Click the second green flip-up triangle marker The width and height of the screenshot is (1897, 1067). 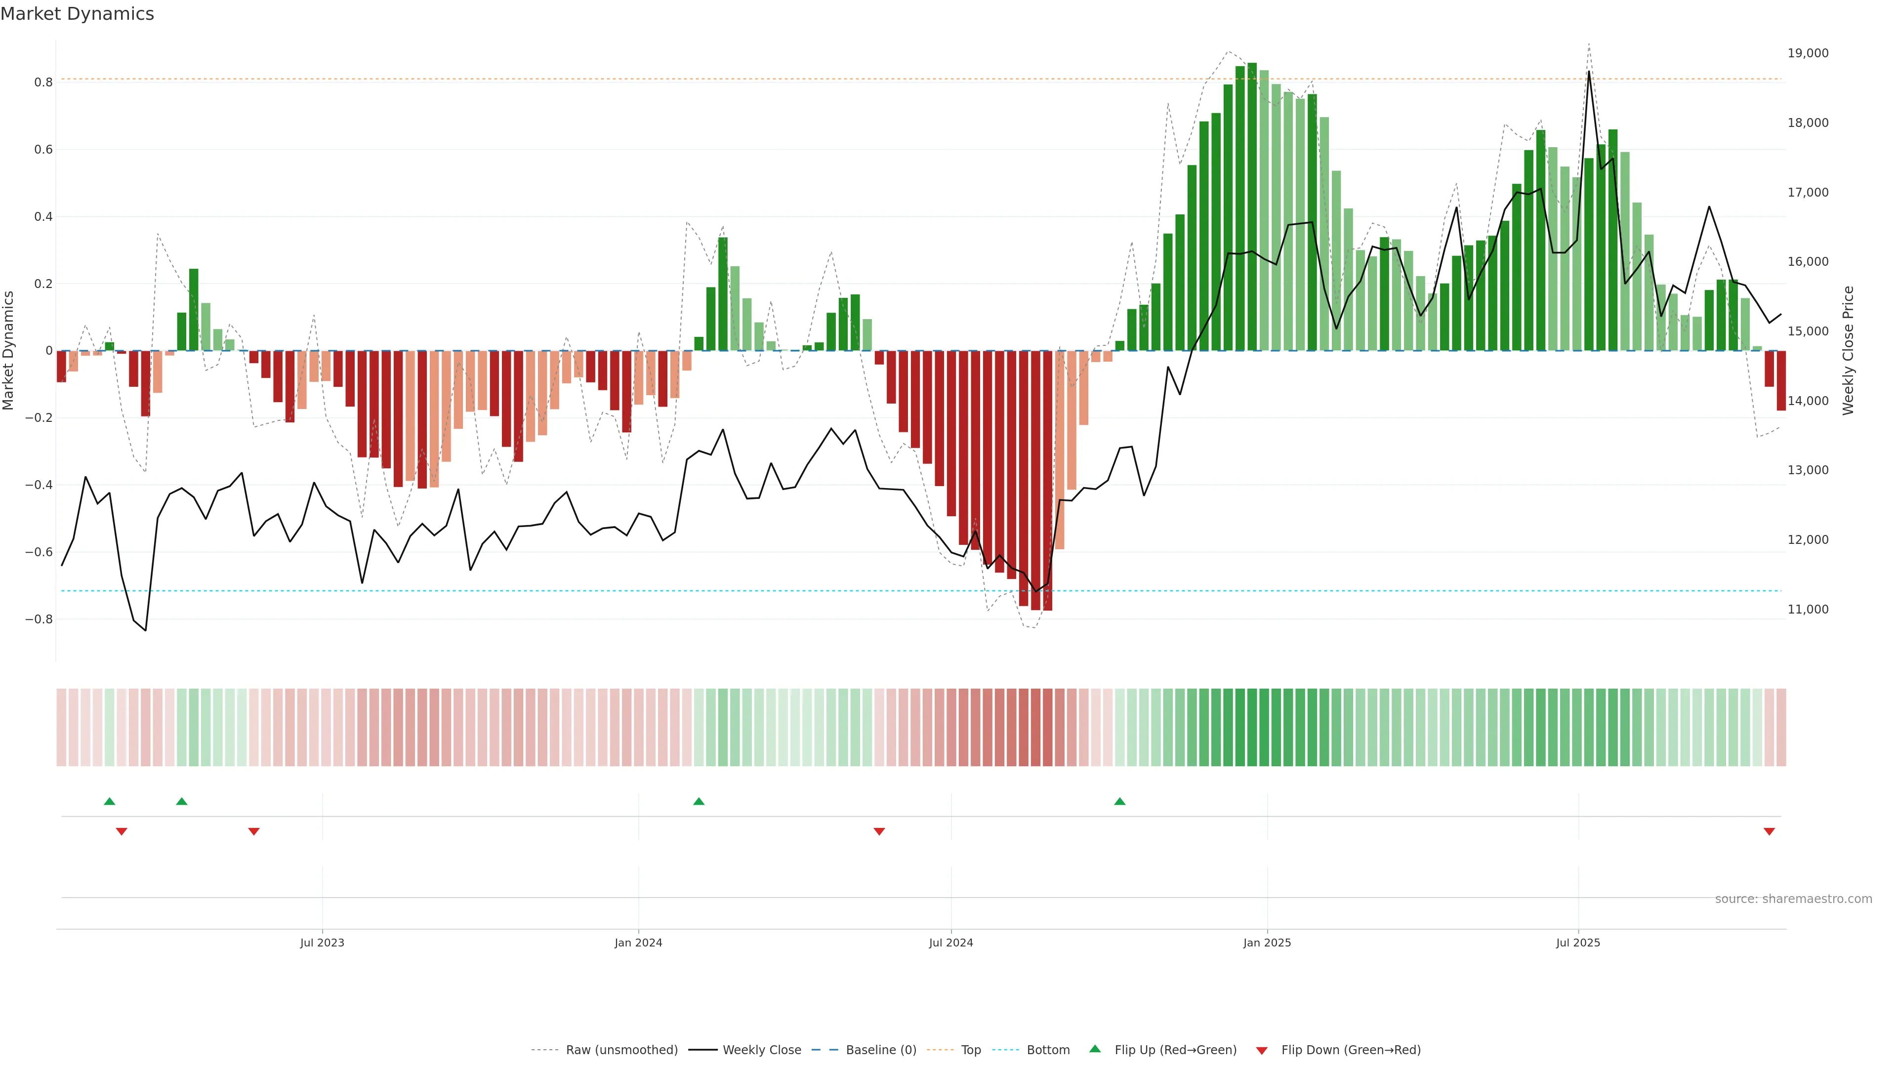182,801
